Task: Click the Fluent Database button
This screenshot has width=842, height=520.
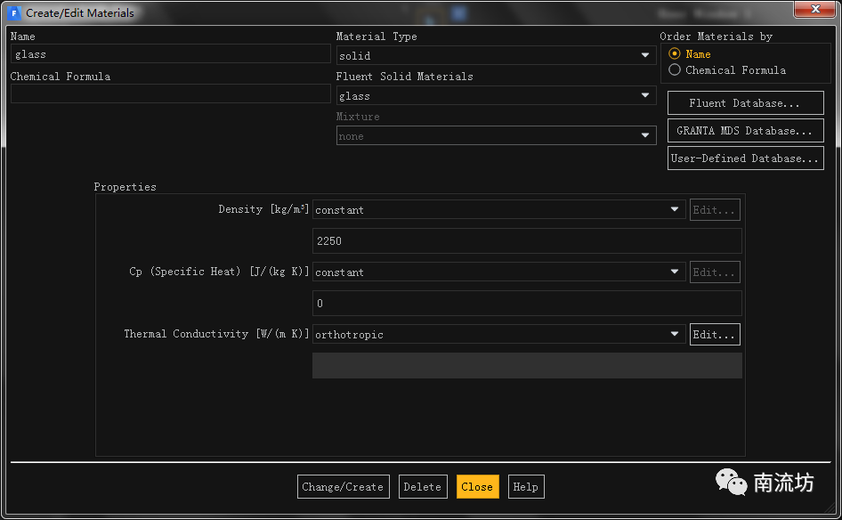Action: [x=745, y=103]
